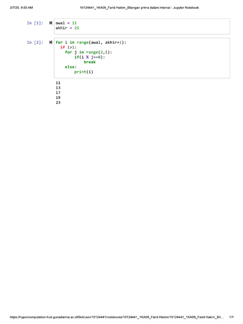Click the if(i % j==0) condition line

[90, 57]
